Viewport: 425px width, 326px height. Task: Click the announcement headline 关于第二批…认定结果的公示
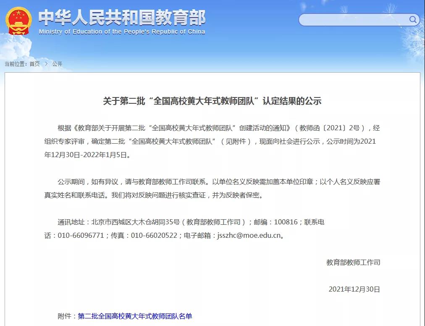point(212,101)
